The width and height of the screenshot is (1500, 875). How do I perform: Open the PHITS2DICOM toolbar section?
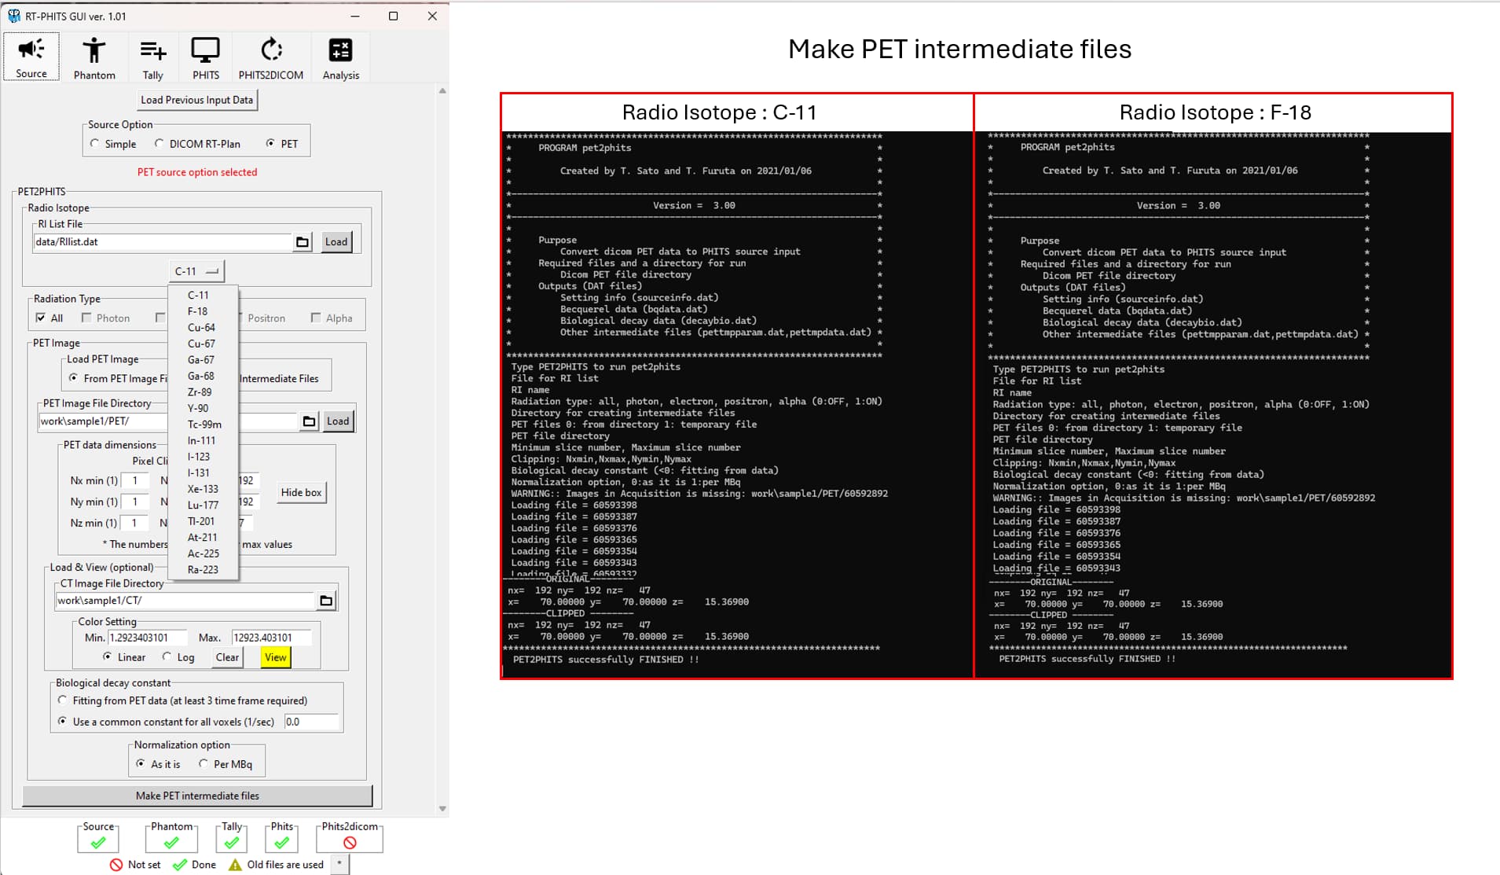pyautogui.click(x=271, y=57)
